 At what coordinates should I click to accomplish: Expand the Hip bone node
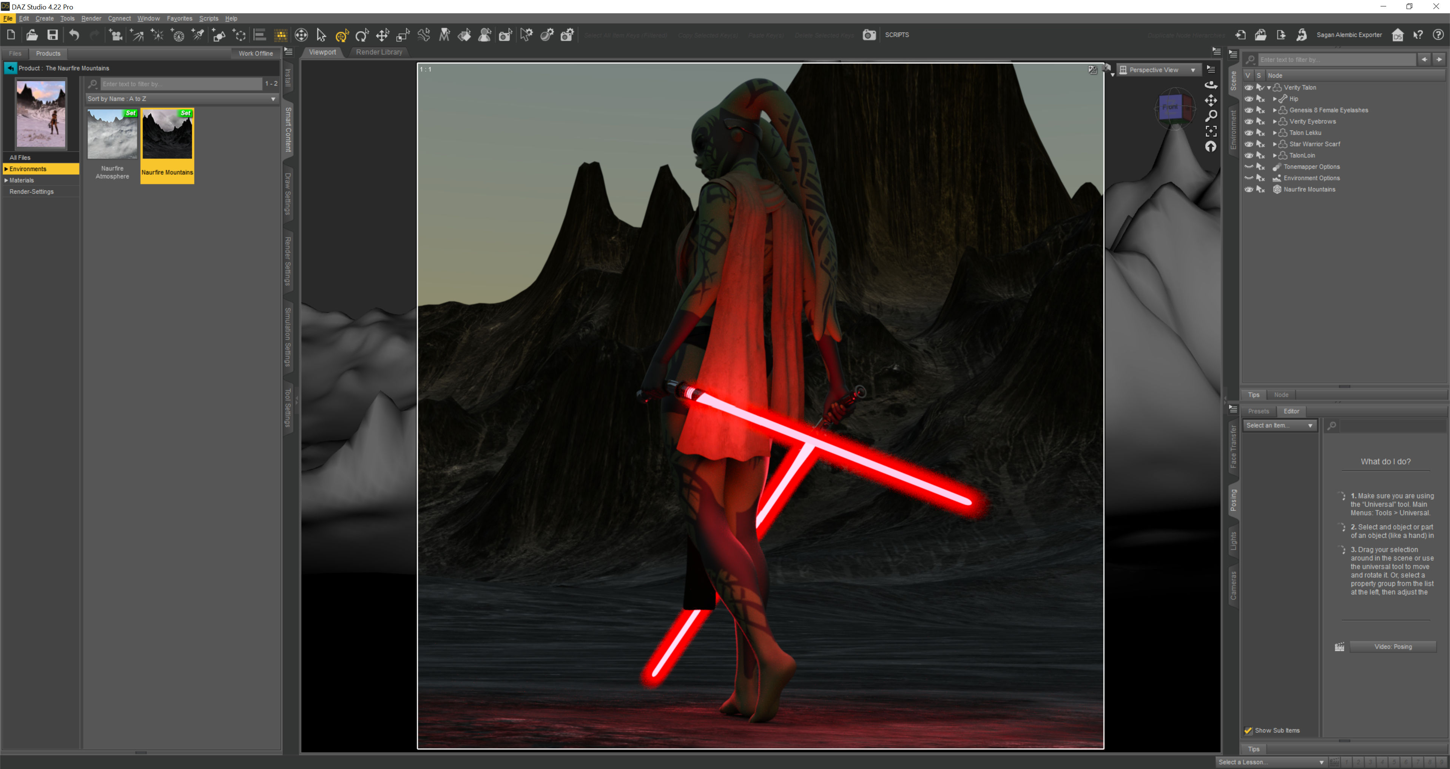coord(1274,99)
